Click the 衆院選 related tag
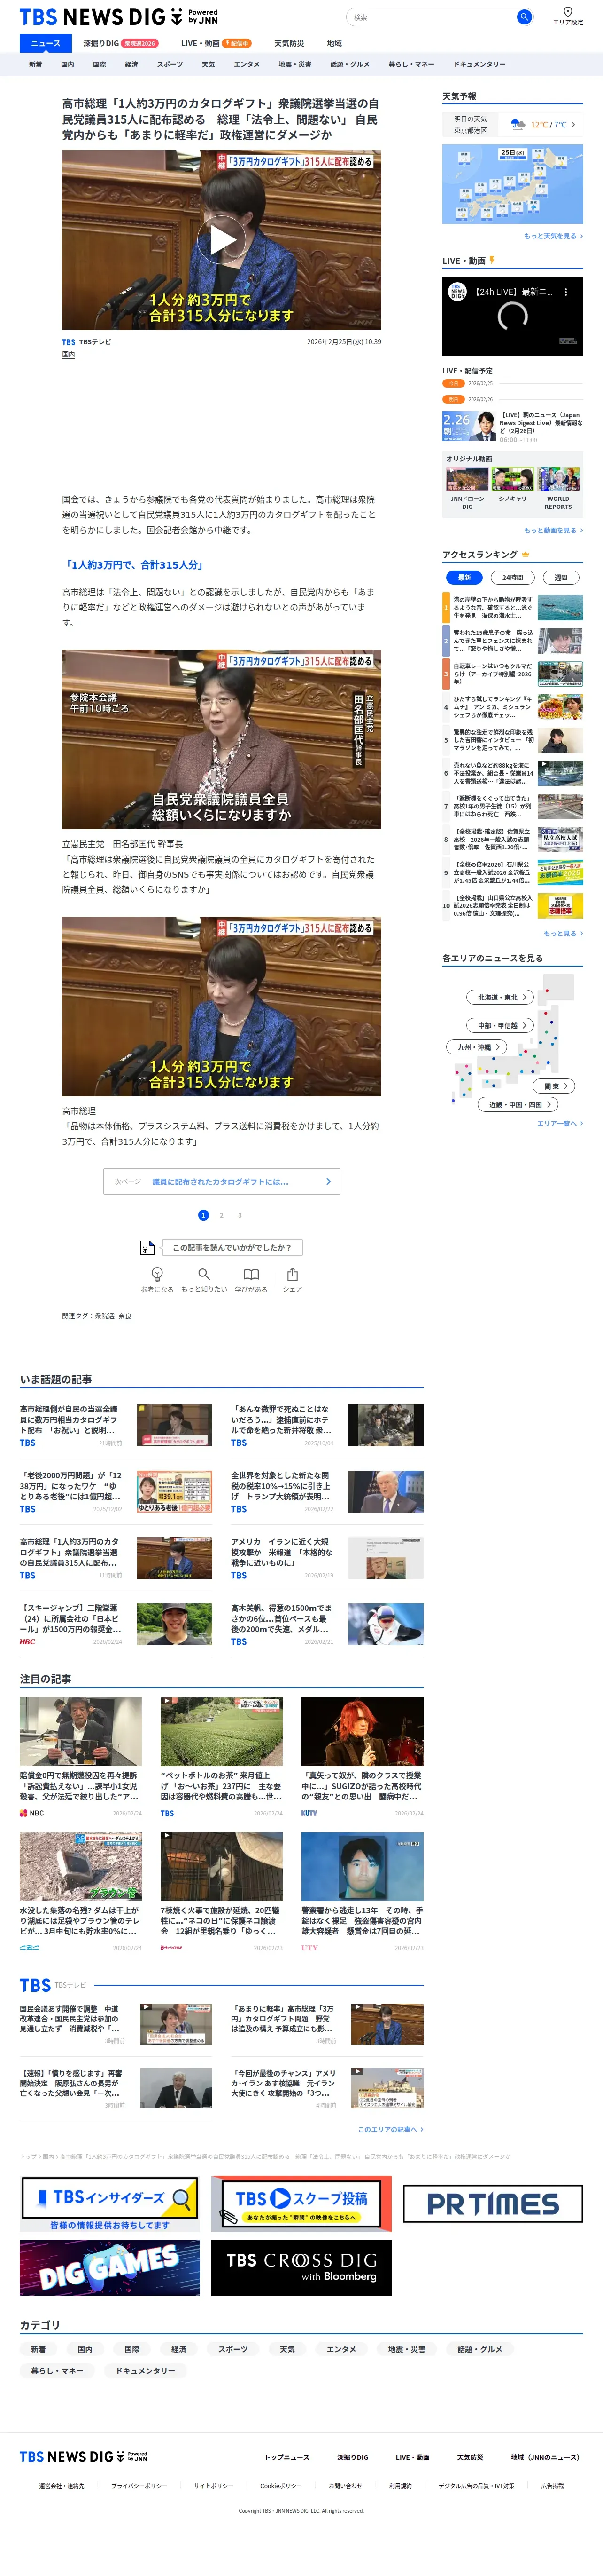 coord(105,1316)
